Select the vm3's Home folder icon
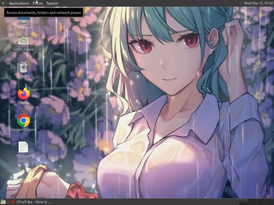The width and height of the screenshot is (274, 205). tap(24, 43)
